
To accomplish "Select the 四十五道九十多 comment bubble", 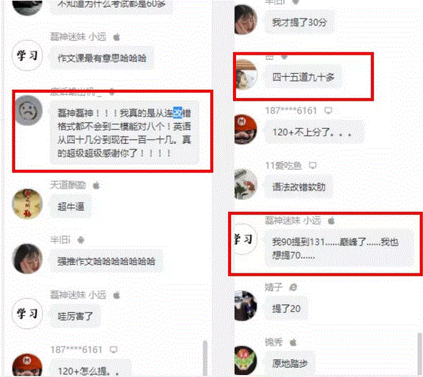I will pyautogui.click(x=303, y=78).
